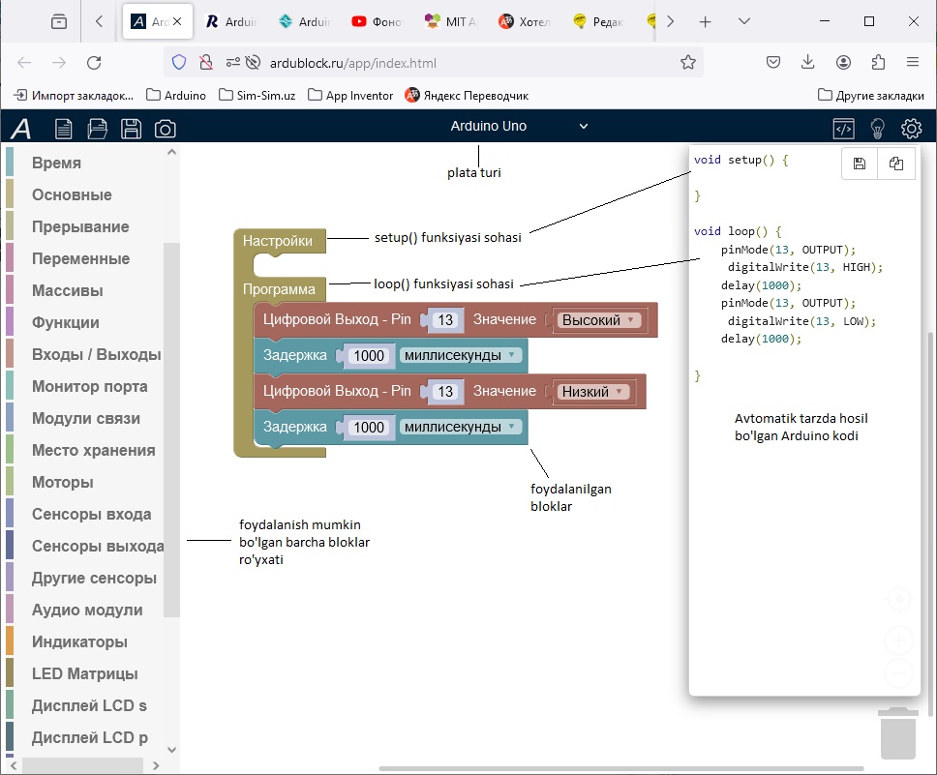Open settings via the gear icon
The image size is (937, 775).
pyautogui.click(x=911, y=128)
